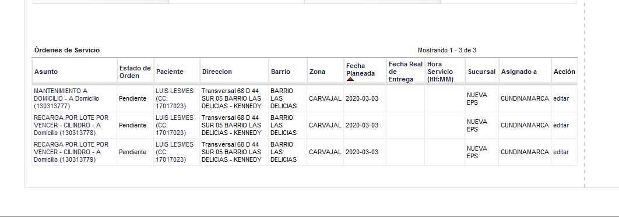
Task: Sort by Fecha Real de Entrega header
Action: click(406, 72)
